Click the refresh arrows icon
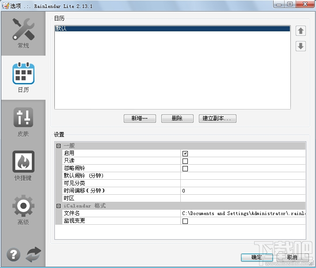The width and height of the screenshot is (316, 268). [34, 254]
